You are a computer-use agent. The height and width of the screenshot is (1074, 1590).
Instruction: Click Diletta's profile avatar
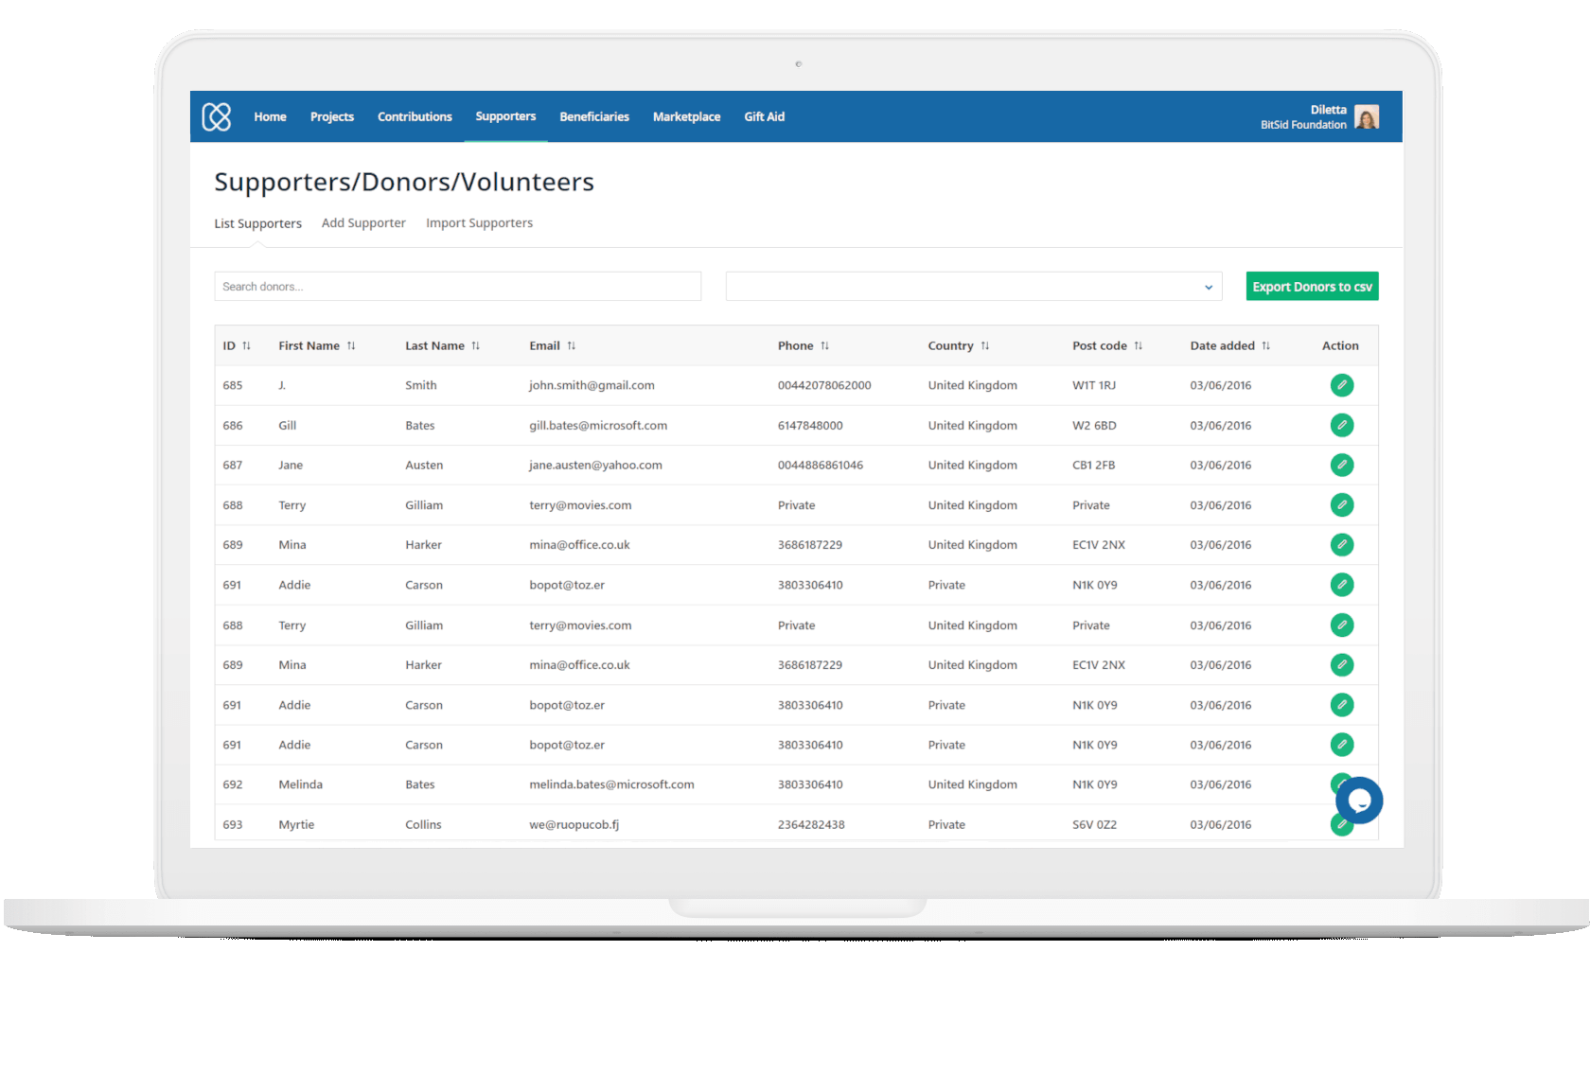(1366, 117)
